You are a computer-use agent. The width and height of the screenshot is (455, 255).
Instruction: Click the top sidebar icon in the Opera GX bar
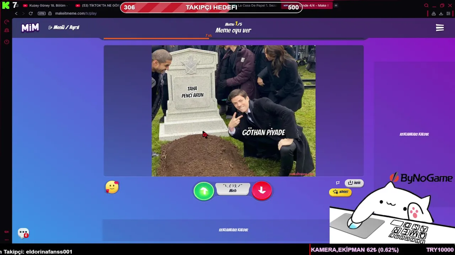point(6,22)
